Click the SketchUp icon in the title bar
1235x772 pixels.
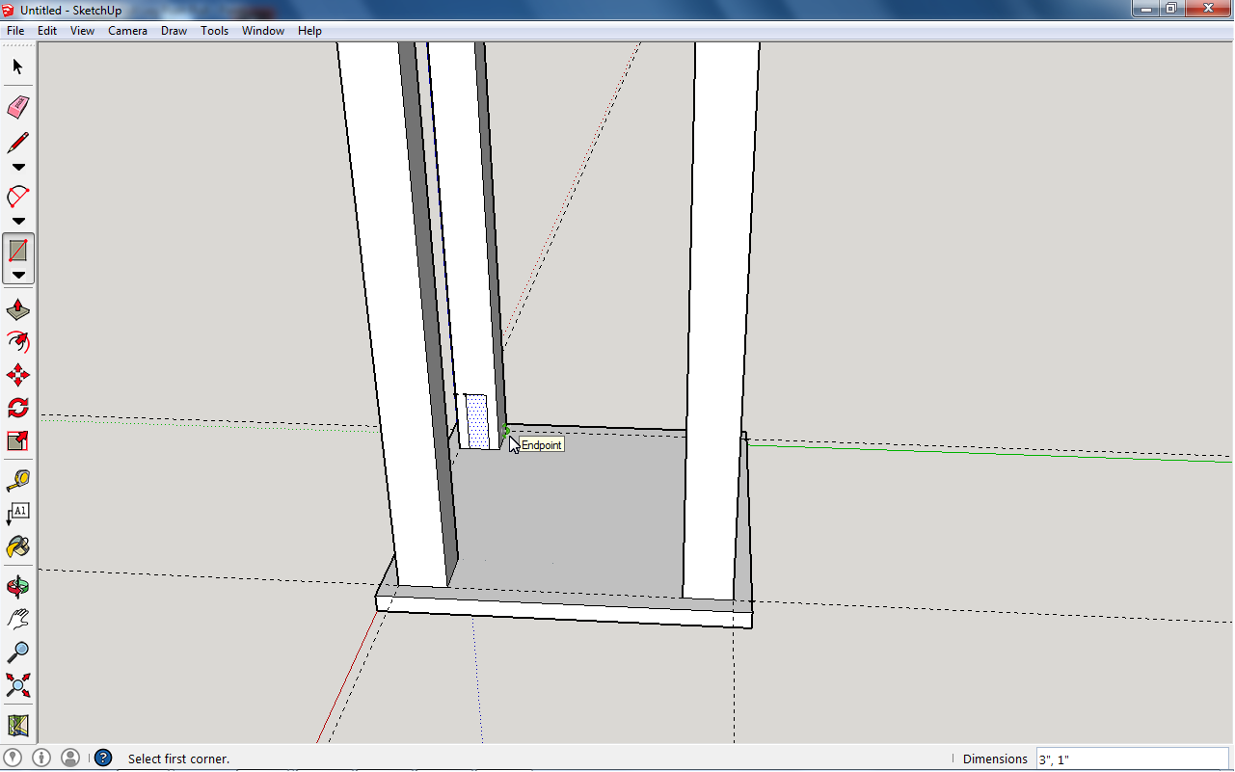[x=10, y=10]
